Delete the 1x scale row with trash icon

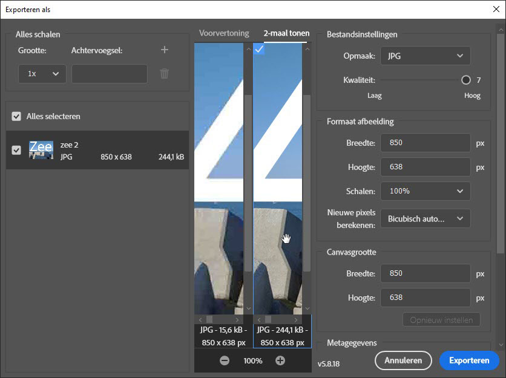click(164, 74)
